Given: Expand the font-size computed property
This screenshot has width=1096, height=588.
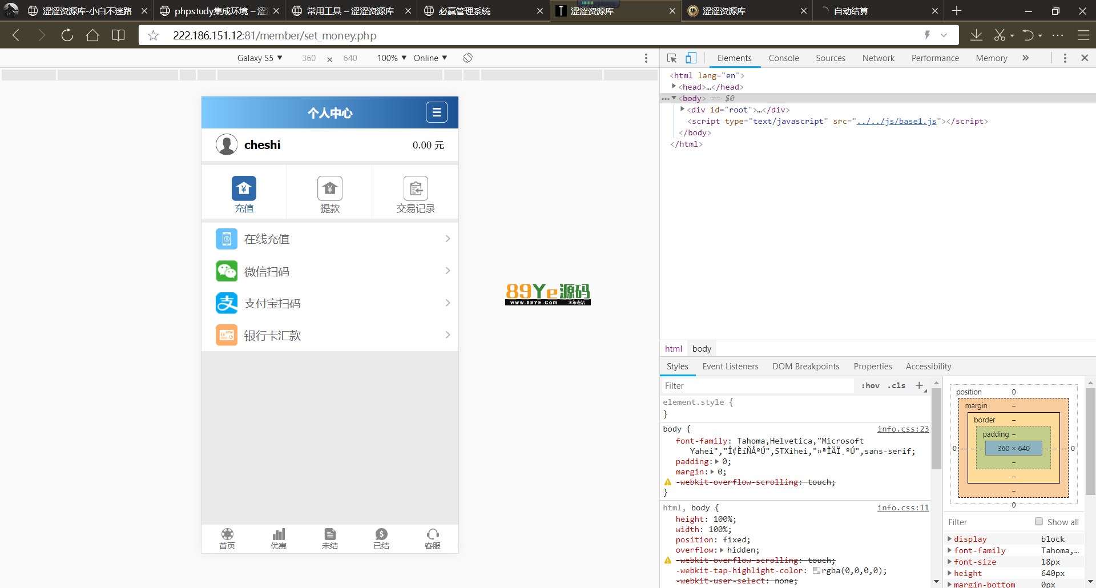Looking at the screenshot, I should (950, 562).
